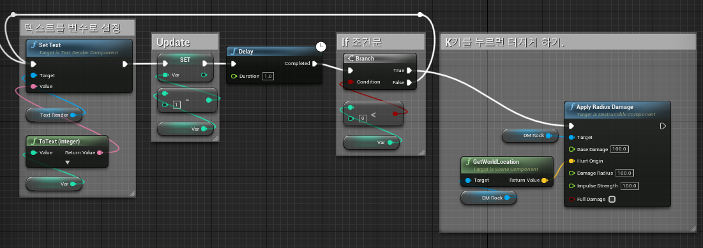Screen dimensions: 703x248
Task: Click the Target pin on Set Text node
Action: [34, 75]
